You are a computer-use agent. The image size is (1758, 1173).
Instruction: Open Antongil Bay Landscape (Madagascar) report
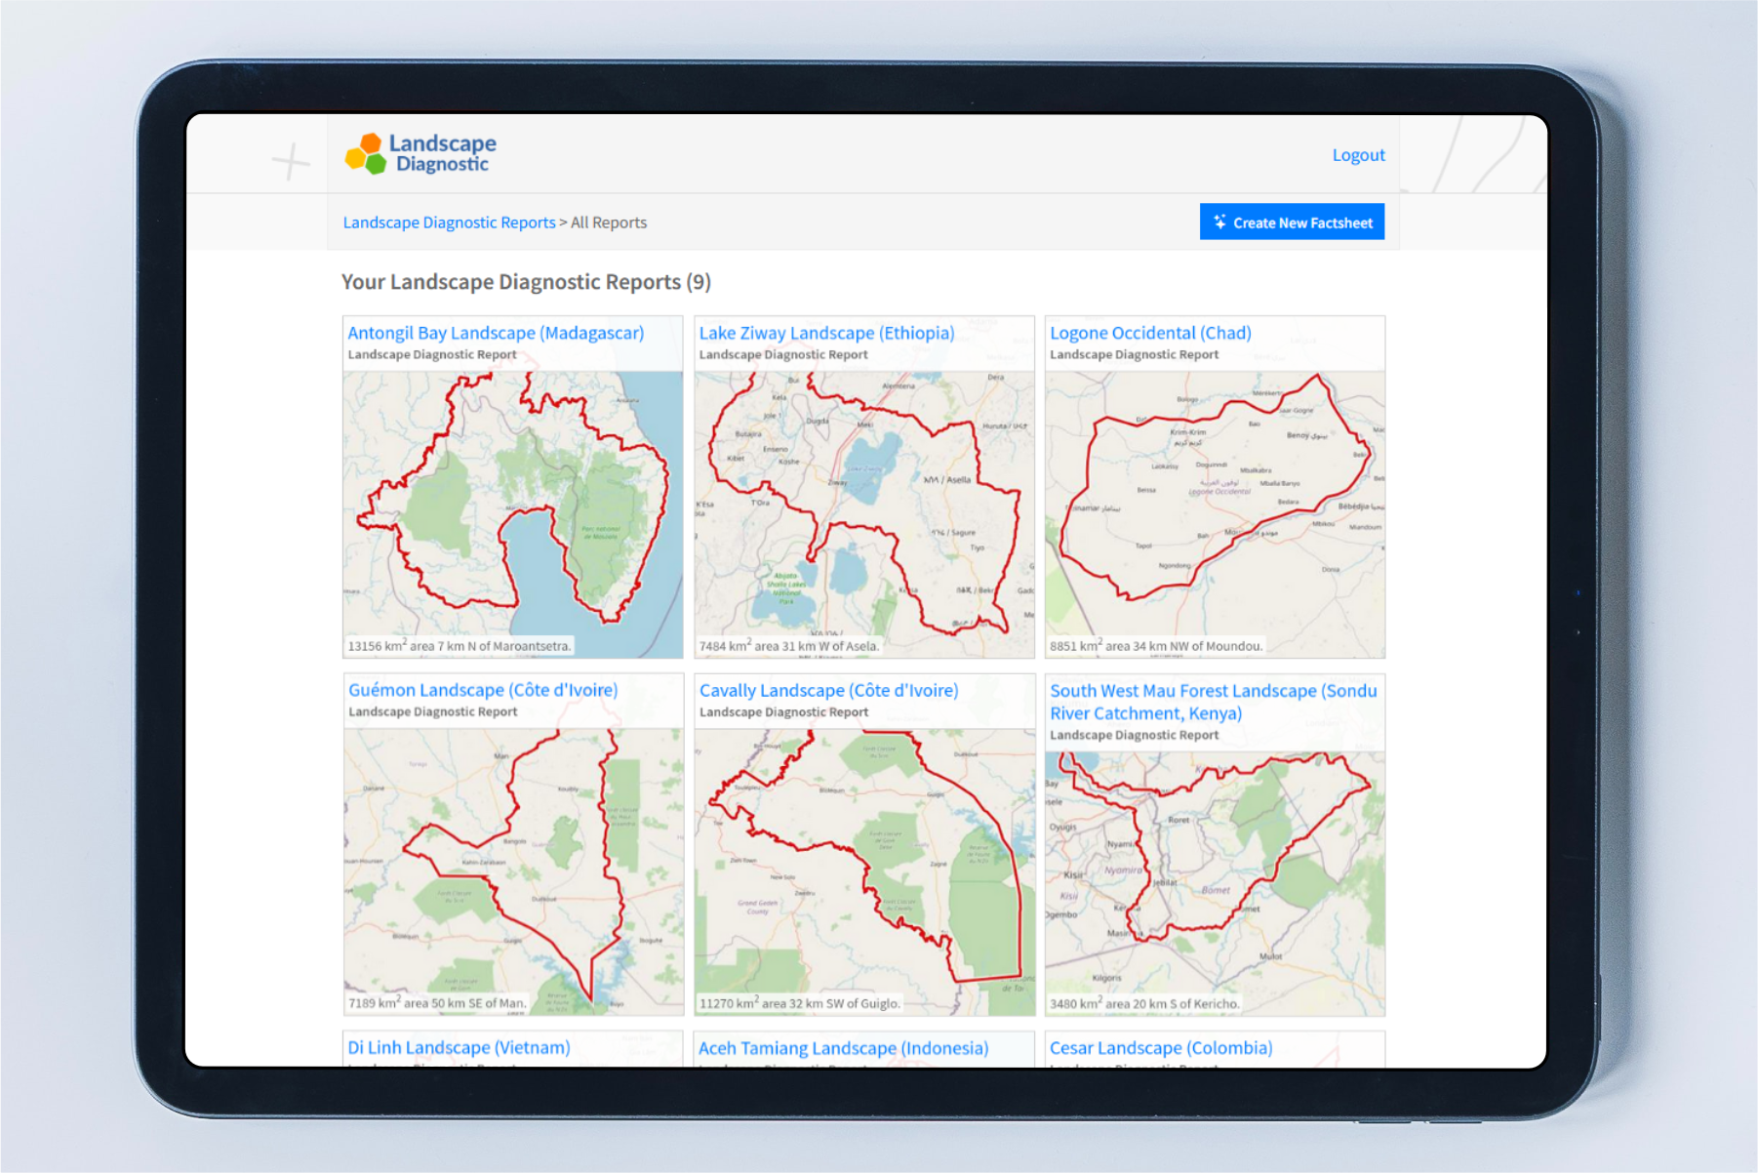(496, 333)
